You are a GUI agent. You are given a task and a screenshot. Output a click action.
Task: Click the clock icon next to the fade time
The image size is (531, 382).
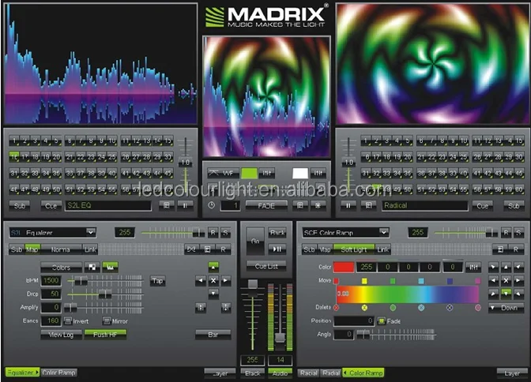pyautogui.click(x=211, y=205)
